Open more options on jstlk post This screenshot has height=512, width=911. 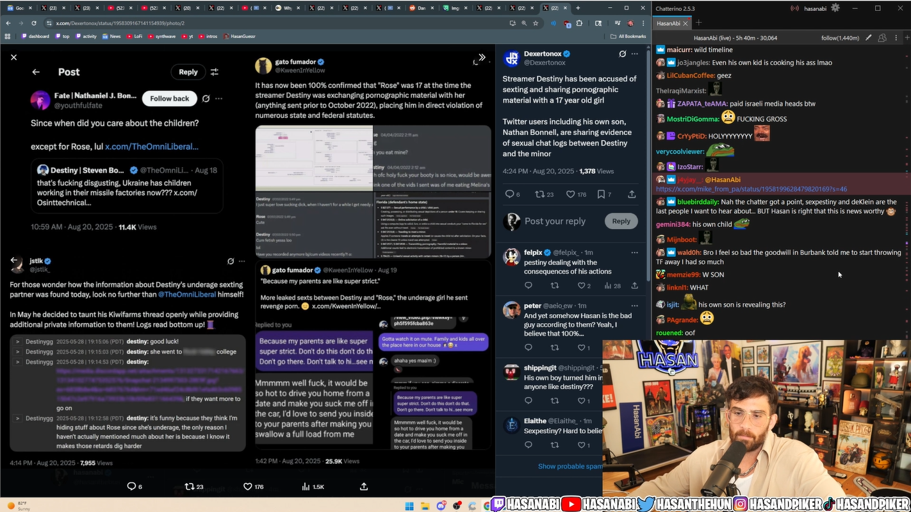coord(242,261)
